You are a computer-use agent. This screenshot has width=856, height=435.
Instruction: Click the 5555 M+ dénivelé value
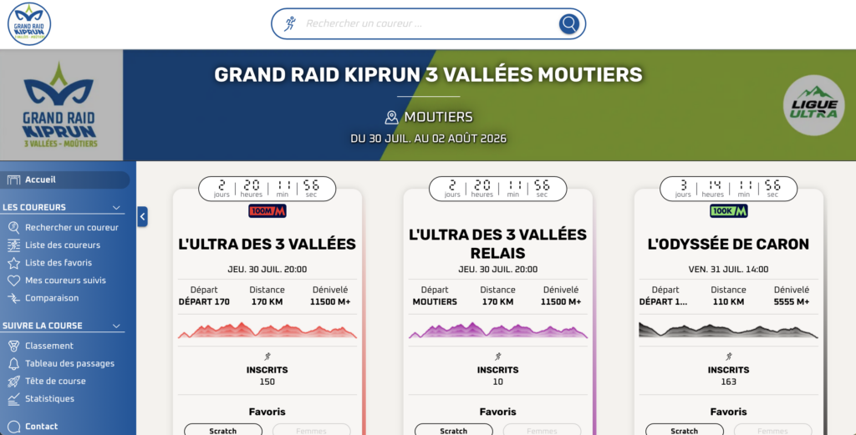[x=792, y=302]
